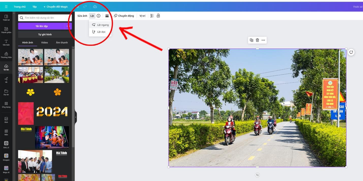Collapse the side panel with arrow handle
This screenshot has height=181, width=363.
tap(75, 117)
